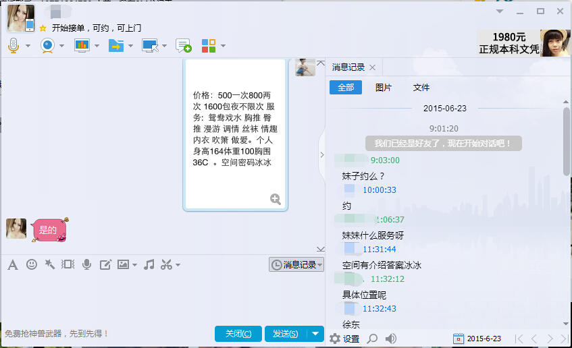Switch to the 图片 tab

point(384,88)
